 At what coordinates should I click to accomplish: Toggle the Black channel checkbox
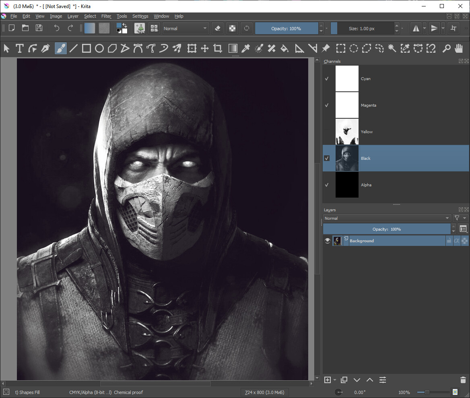click(x=327, y=158)
